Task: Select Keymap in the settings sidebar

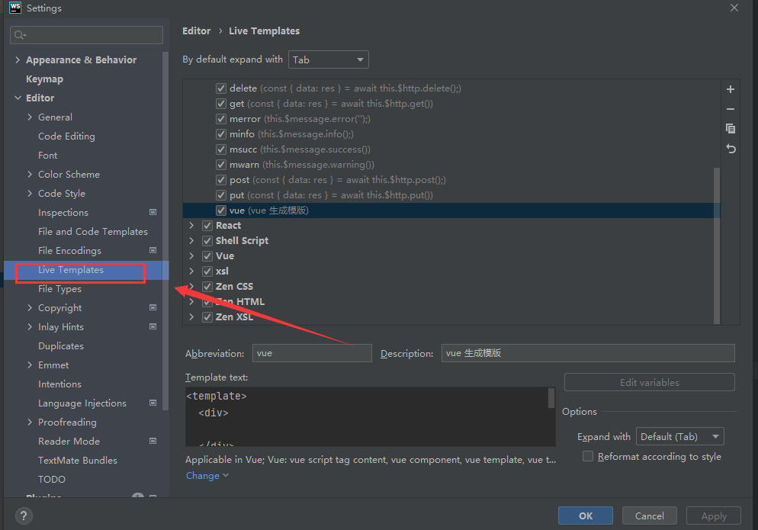Action: coord(44,79)
